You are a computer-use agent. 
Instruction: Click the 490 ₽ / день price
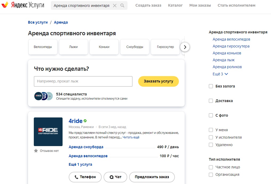168,147
